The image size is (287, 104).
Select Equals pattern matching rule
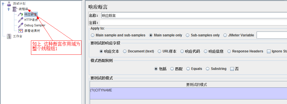(194, 69)
